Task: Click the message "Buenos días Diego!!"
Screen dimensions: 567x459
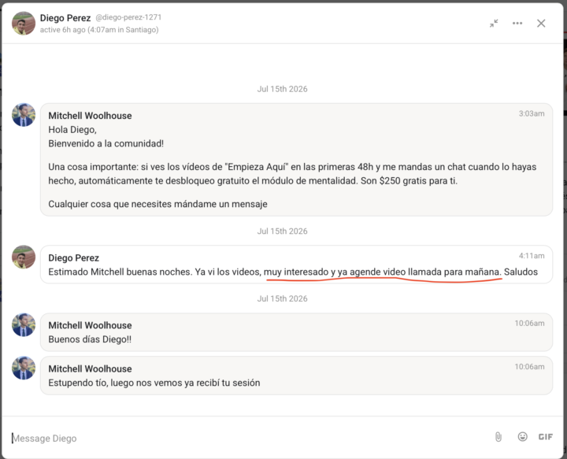Action: click(x=90, y=339)
